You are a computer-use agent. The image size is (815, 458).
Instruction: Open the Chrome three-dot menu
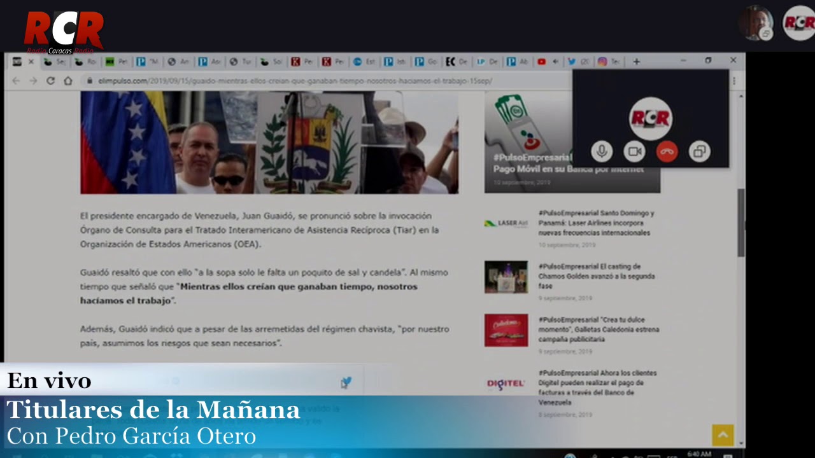734,81
